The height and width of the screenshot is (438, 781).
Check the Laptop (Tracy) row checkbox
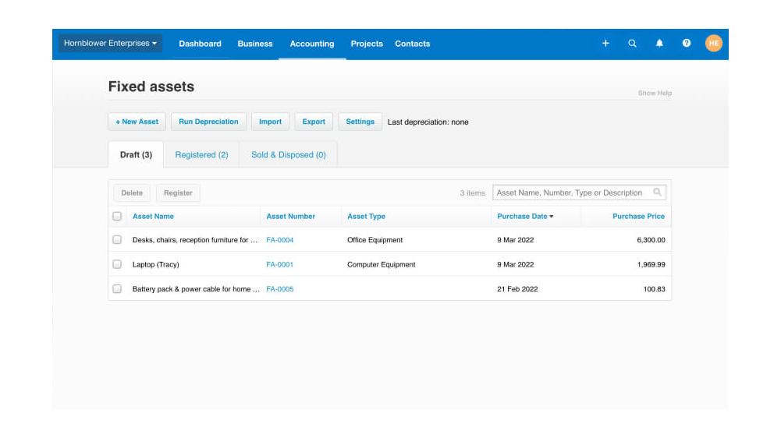point(117,264)
